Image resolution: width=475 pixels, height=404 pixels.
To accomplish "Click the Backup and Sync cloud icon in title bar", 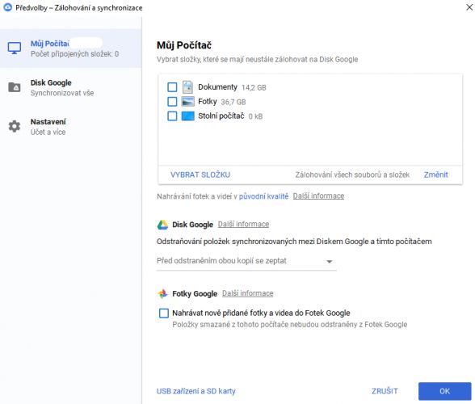I will tap(7, 7).
